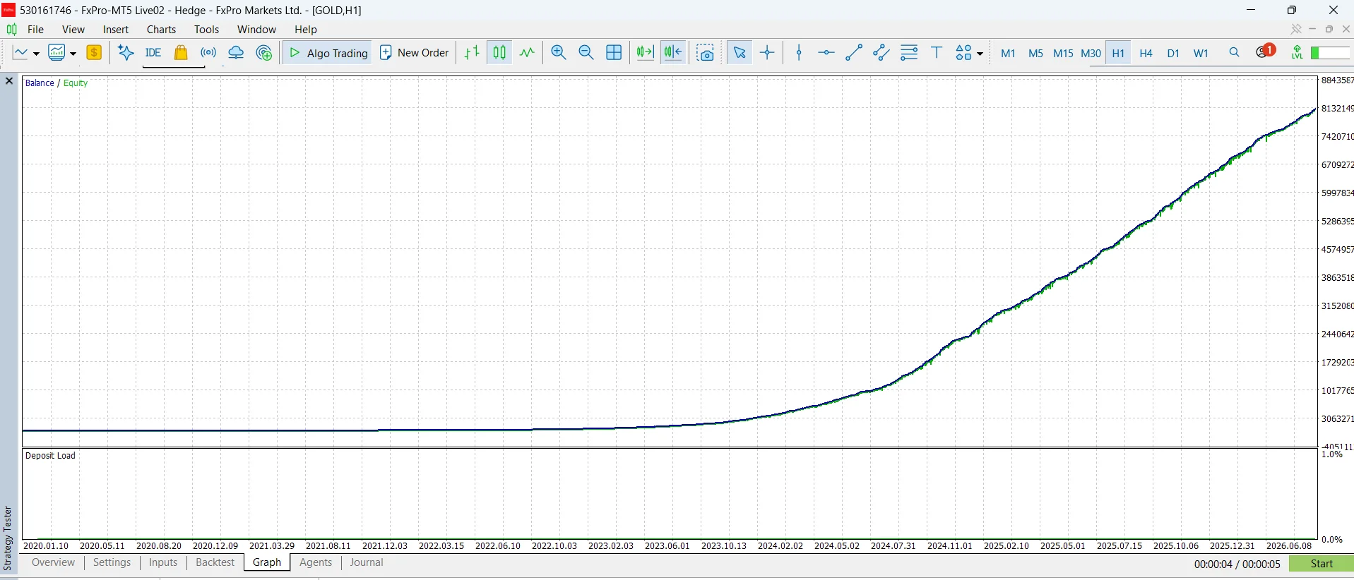This screenshot has width=1354, height=580.
Task: Toggle chart auto-scroll to latest bar
Action: point(645,53)
